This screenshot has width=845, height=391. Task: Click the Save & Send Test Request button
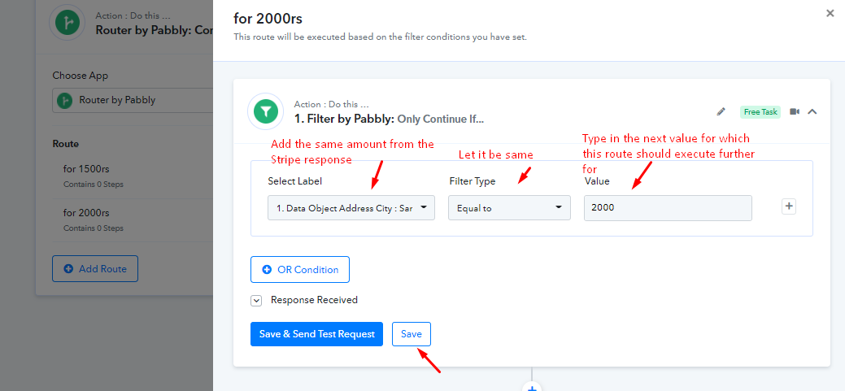pyautogui.click(x=317, y=334)
